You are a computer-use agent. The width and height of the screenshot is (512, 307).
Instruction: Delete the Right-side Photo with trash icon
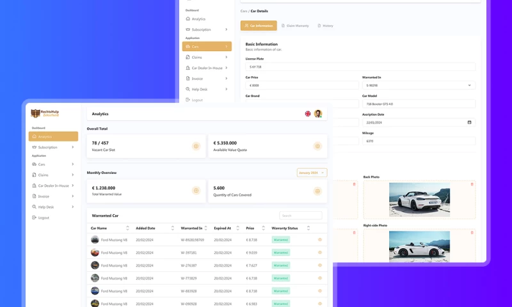472,233
